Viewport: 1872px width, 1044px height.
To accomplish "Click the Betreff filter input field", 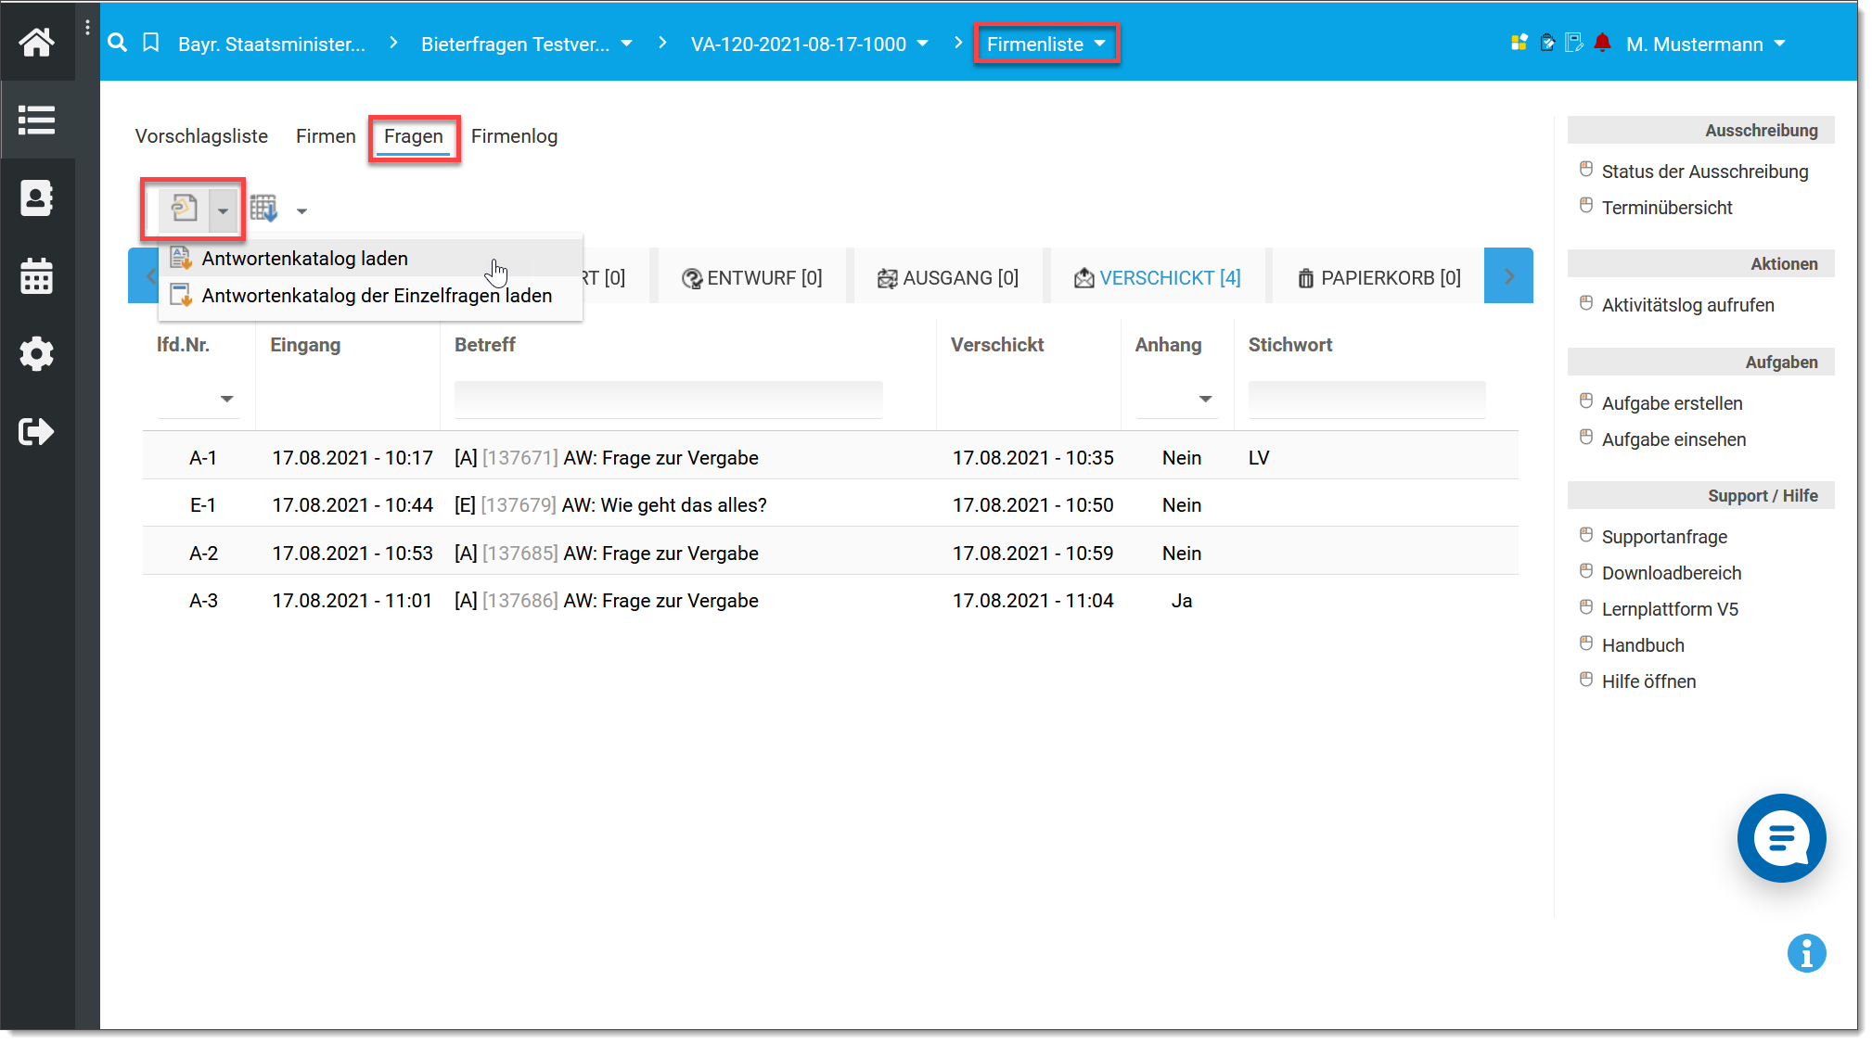I will (668, 400).
